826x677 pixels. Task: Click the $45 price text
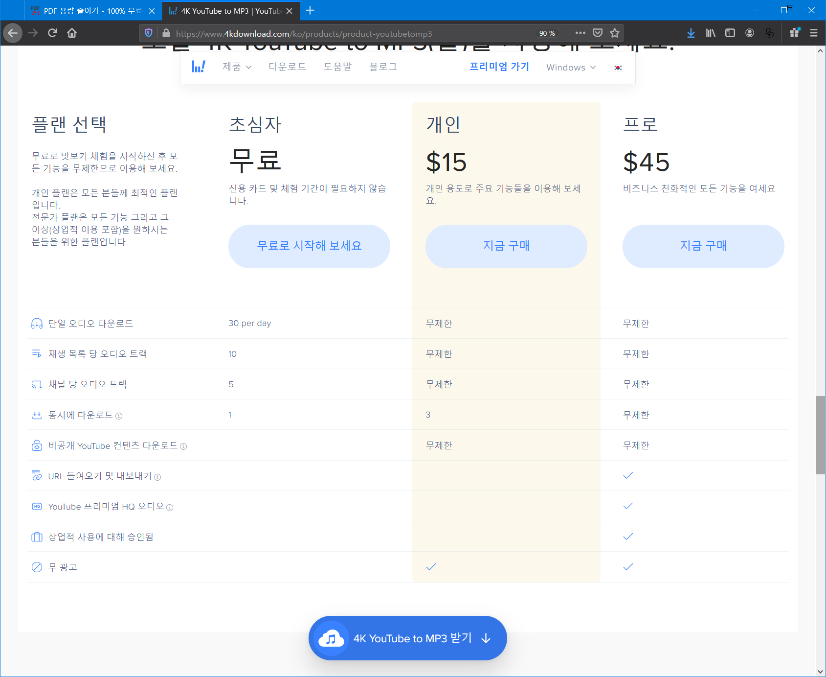pyautogui.click(x=646, y=162)
